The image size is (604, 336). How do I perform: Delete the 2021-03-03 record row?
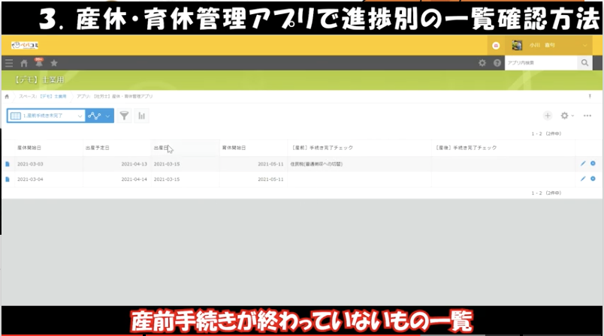(x=593, y=163)
